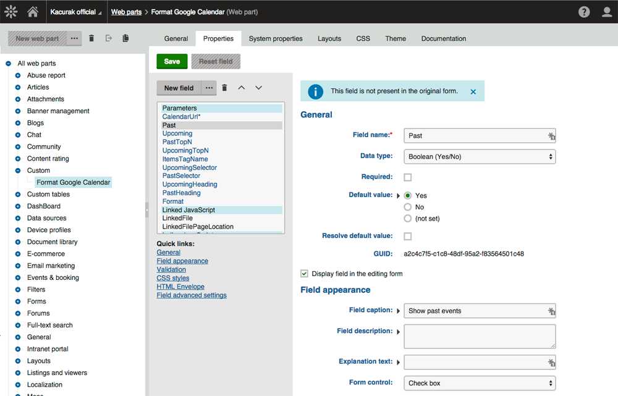Viewport: 618px width, 396px height.
Task: Click the green Save button
Action: point(172,61)
